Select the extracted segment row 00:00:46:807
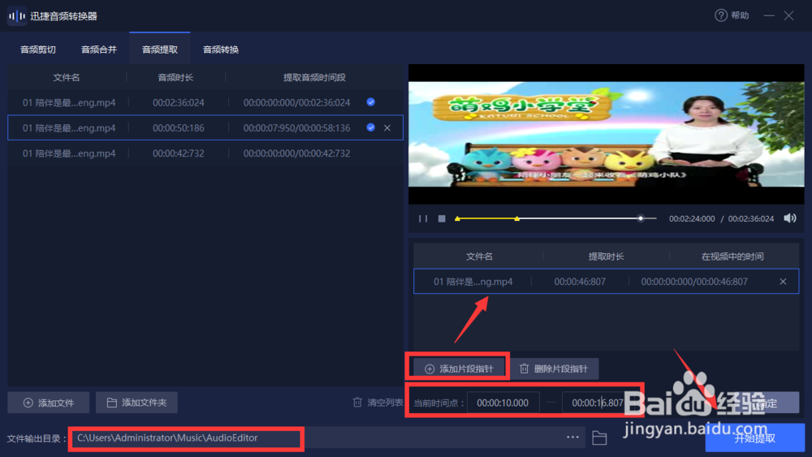This screenshot has height=457, width=812. [606, 282]
